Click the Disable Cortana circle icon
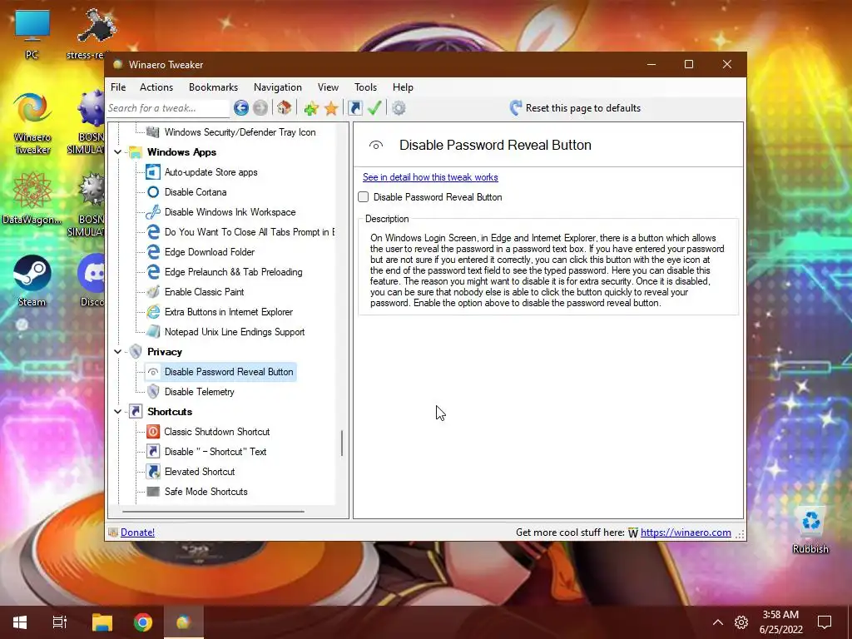852x639 pixels. click(x=153, y=192)
